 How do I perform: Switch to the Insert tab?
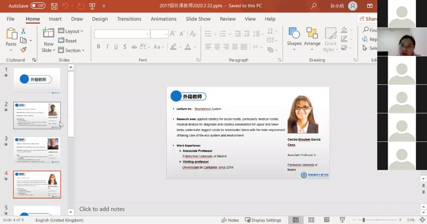click(x=55, y=19)
